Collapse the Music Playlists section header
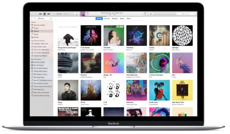Viewport: 230px width, 134px height. tap(36, 59)
